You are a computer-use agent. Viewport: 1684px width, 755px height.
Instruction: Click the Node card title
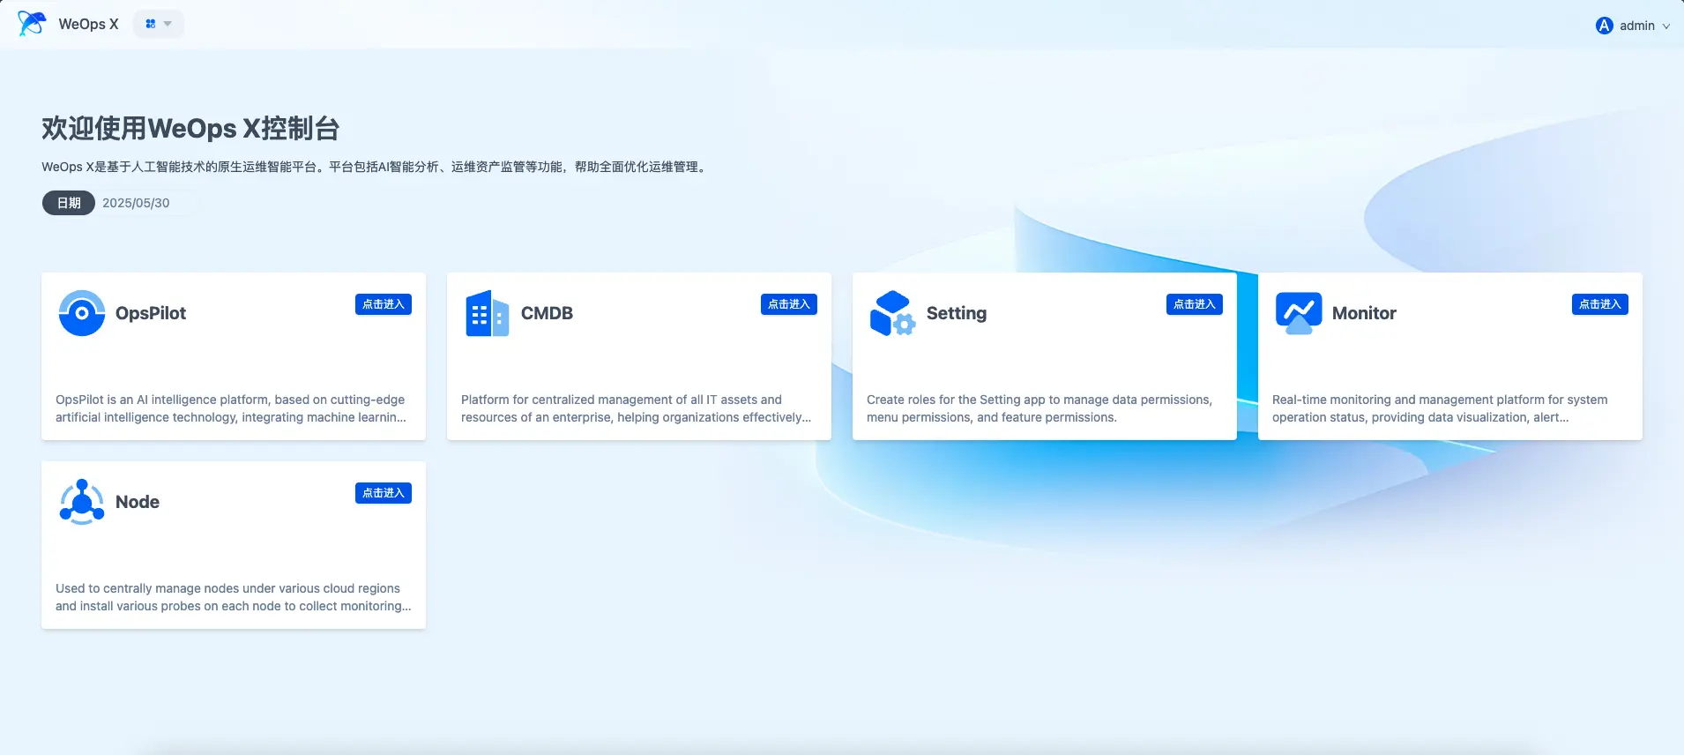[x=138, y=502]
